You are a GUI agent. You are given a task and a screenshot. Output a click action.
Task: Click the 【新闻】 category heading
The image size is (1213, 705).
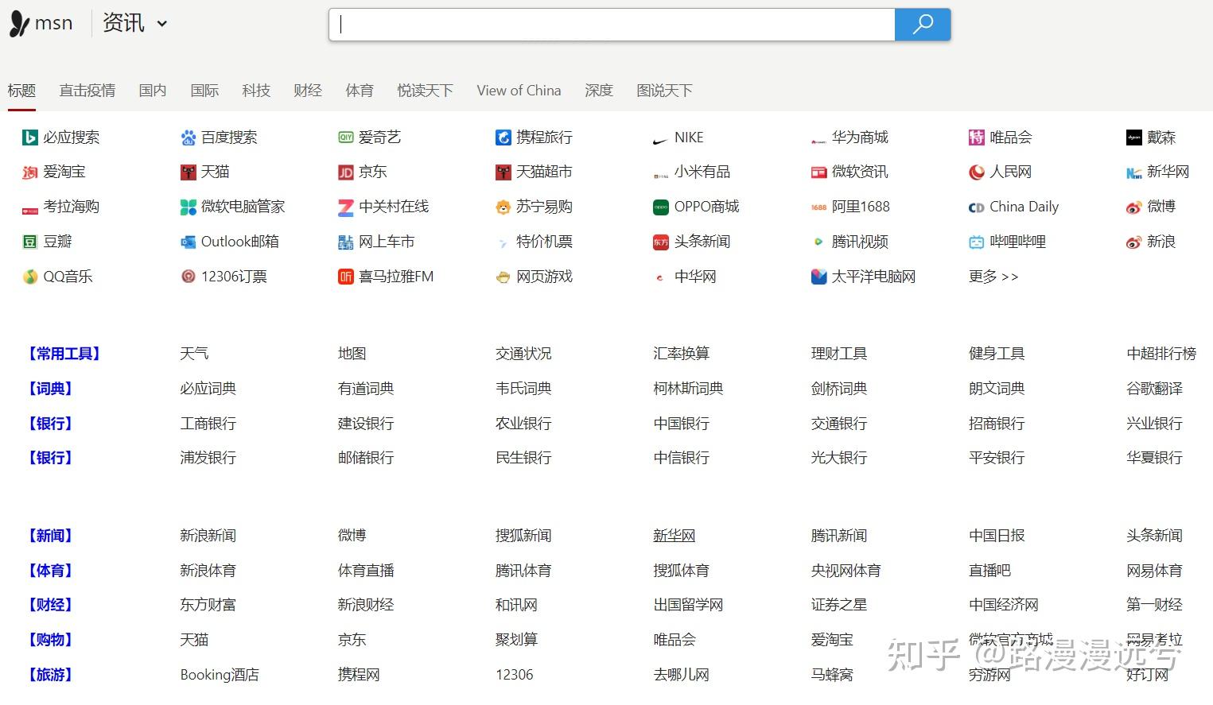click(50, 536)
